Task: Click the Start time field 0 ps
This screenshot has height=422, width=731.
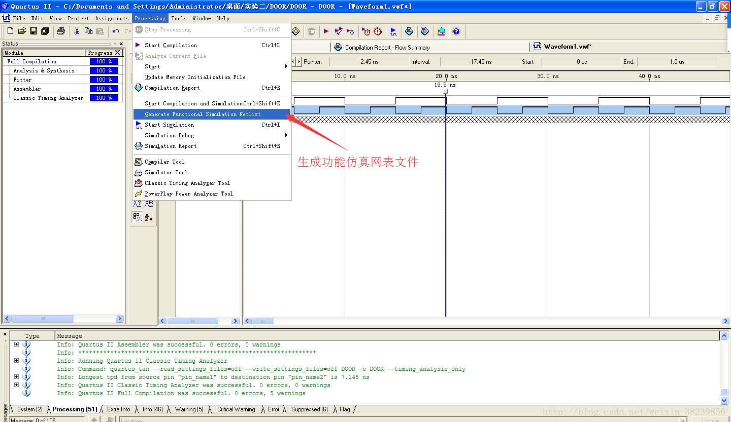Action: pos(581,62)
